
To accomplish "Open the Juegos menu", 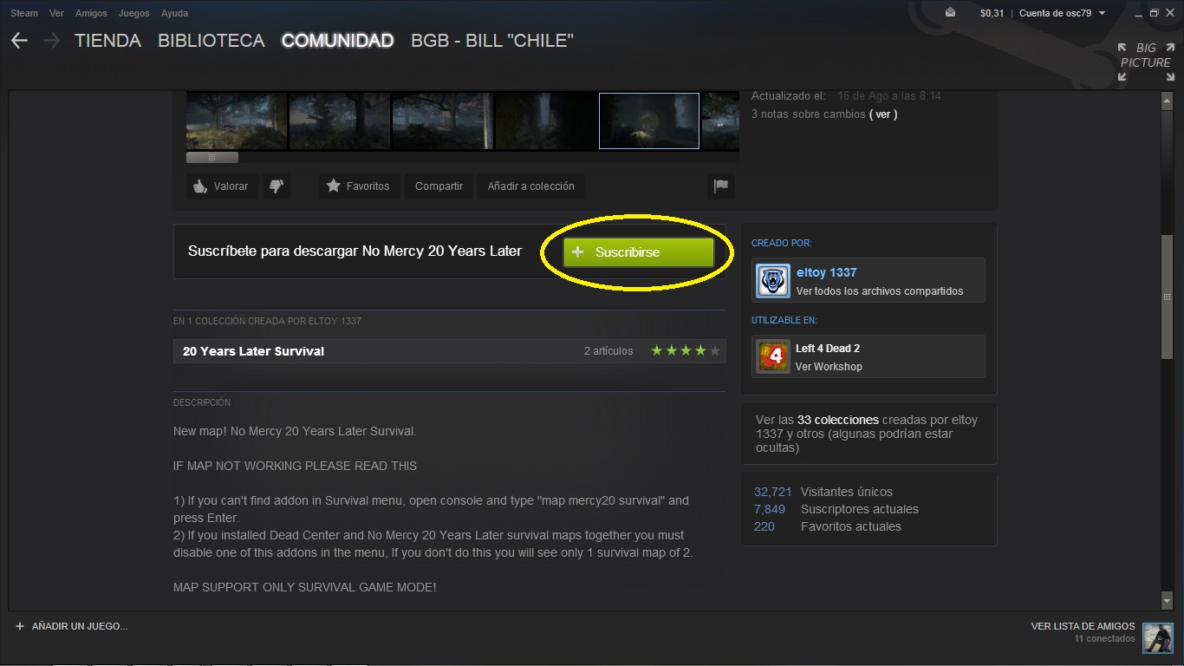I will [133, 13].
